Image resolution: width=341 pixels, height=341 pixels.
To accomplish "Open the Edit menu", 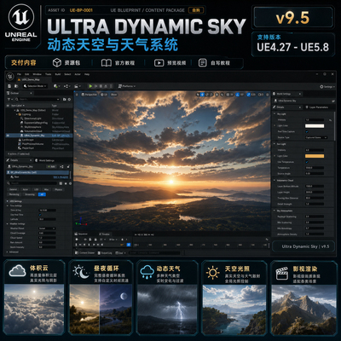I will tap(26, 74).
